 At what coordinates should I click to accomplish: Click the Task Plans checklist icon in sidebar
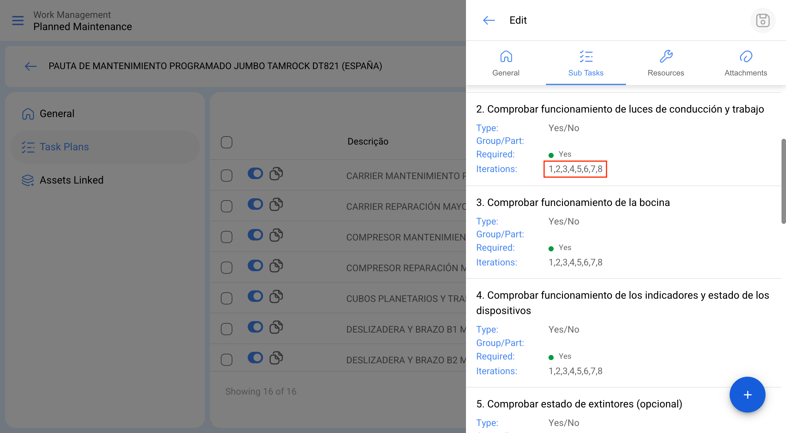[x=28, y=147]
